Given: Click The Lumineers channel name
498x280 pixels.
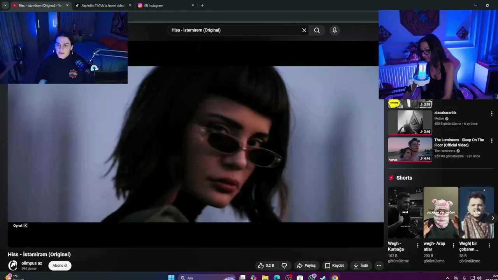Looking at the screenshot, I should coord(445,151).
